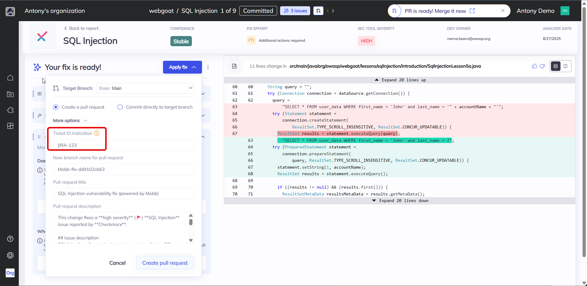
Task: Open settings gear in sidebar
Action: click(10, 255)
